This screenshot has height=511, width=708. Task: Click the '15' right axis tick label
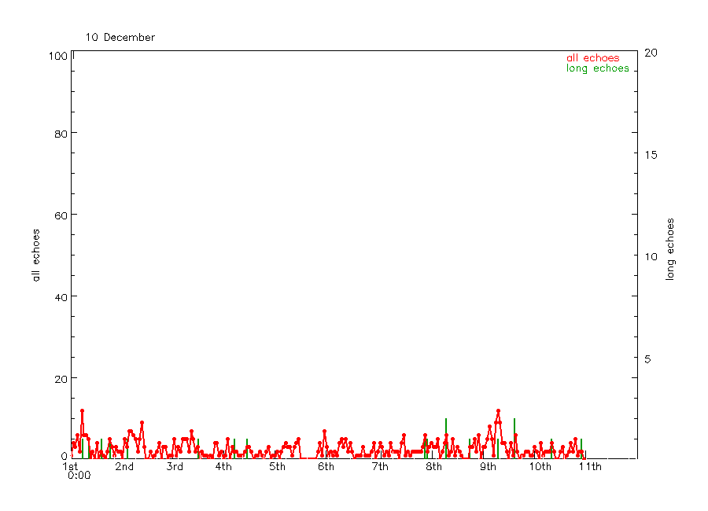tap(651, 155)
